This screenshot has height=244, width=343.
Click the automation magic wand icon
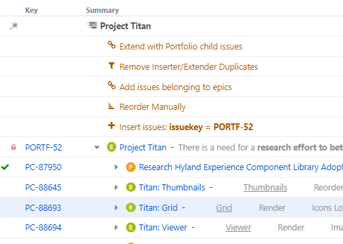point(14,26)
